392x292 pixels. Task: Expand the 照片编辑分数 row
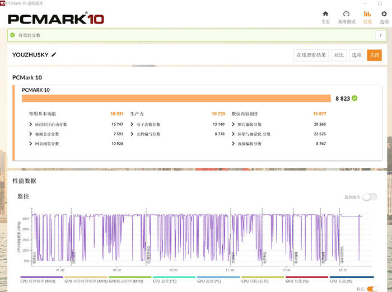pos(234,124)
